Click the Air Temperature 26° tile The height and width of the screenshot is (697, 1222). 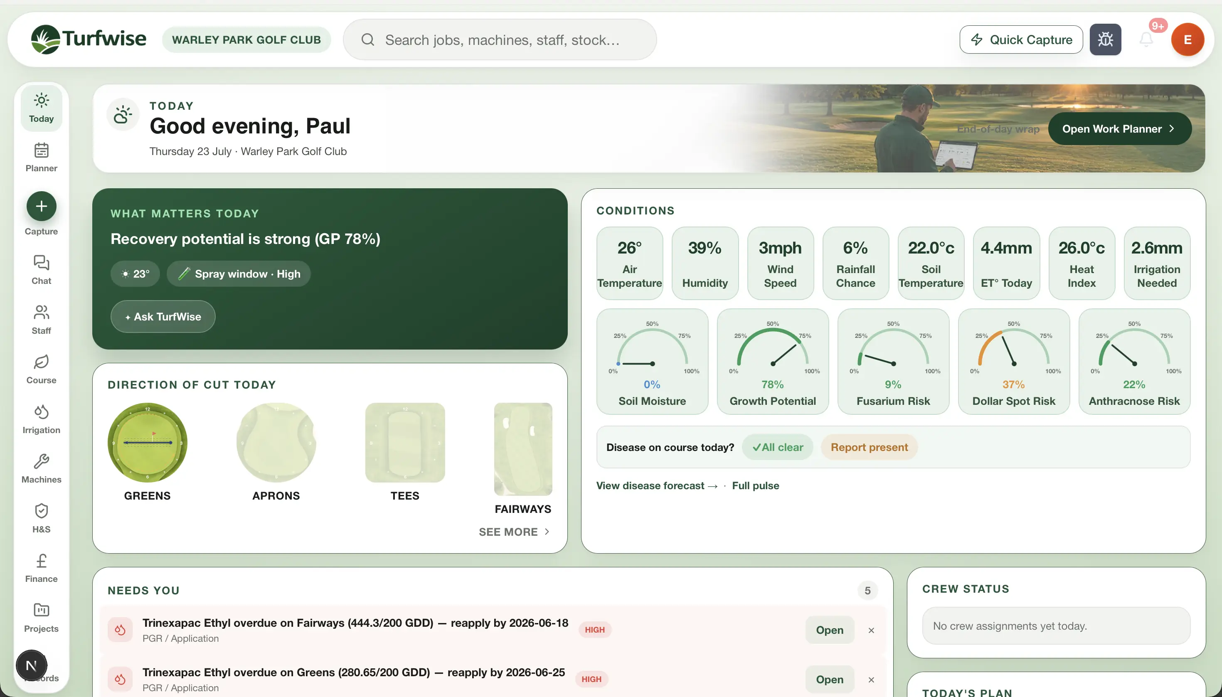point(629,263)
